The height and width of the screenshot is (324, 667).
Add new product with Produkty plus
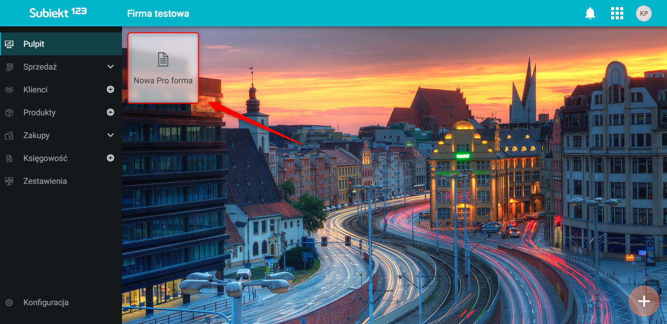point(110,113)
